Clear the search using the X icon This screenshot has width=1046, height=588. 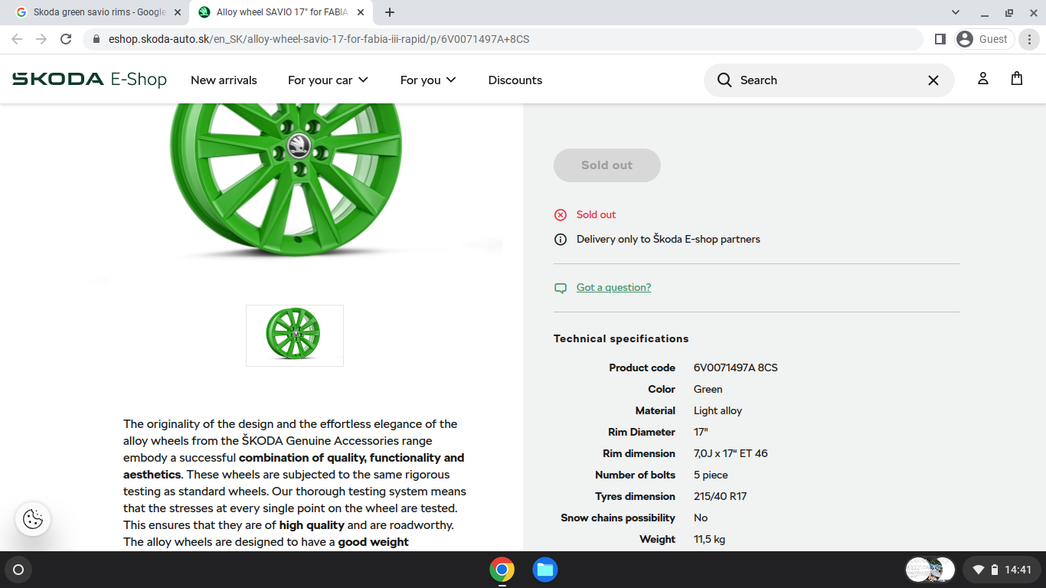[x=933, y=80]
